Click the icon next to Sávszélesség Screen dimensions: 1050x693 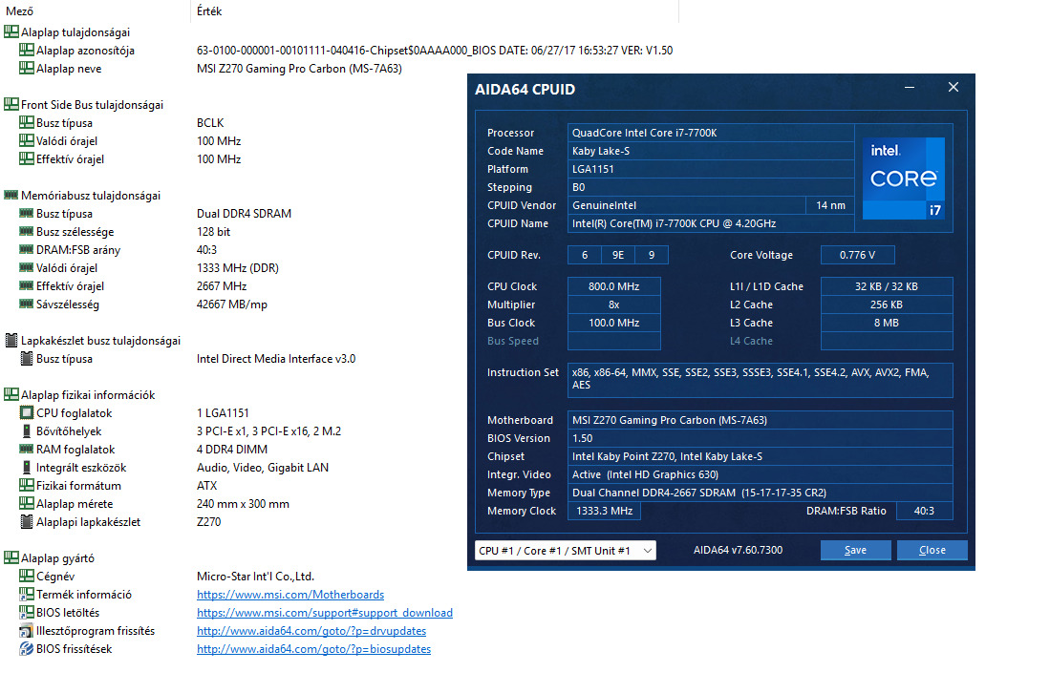pyautogui.click(x=26, y=304)
